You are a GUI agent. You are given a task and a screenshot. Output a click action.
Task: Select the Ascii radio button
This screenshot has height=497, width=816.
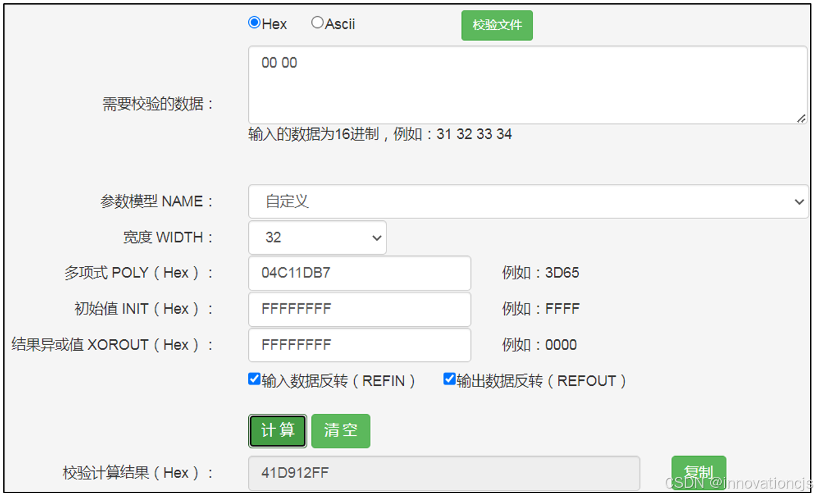pyautogui.click(x=317, y=23)
